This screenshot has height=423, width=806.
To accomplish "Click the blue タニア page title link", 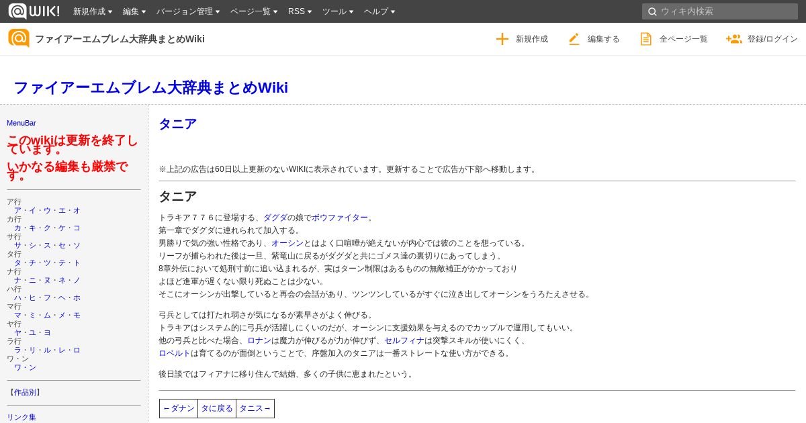I will [x=177, y=124].
